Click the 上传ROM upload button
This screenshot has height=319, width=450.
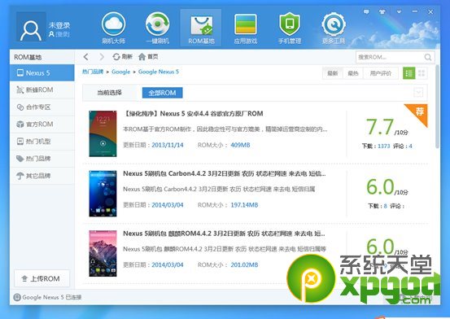(x=42, y=278)
